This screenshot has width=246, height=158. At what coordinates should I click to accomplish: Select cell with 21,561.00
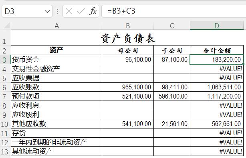[x=172, y=124]
